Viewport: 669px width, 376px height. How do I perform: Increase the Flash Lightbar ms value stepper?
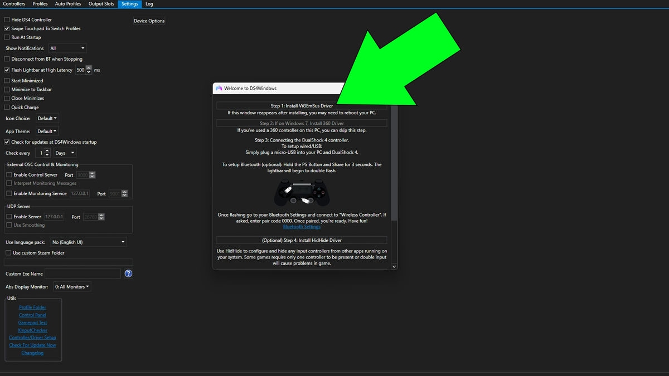pos(88,68)
